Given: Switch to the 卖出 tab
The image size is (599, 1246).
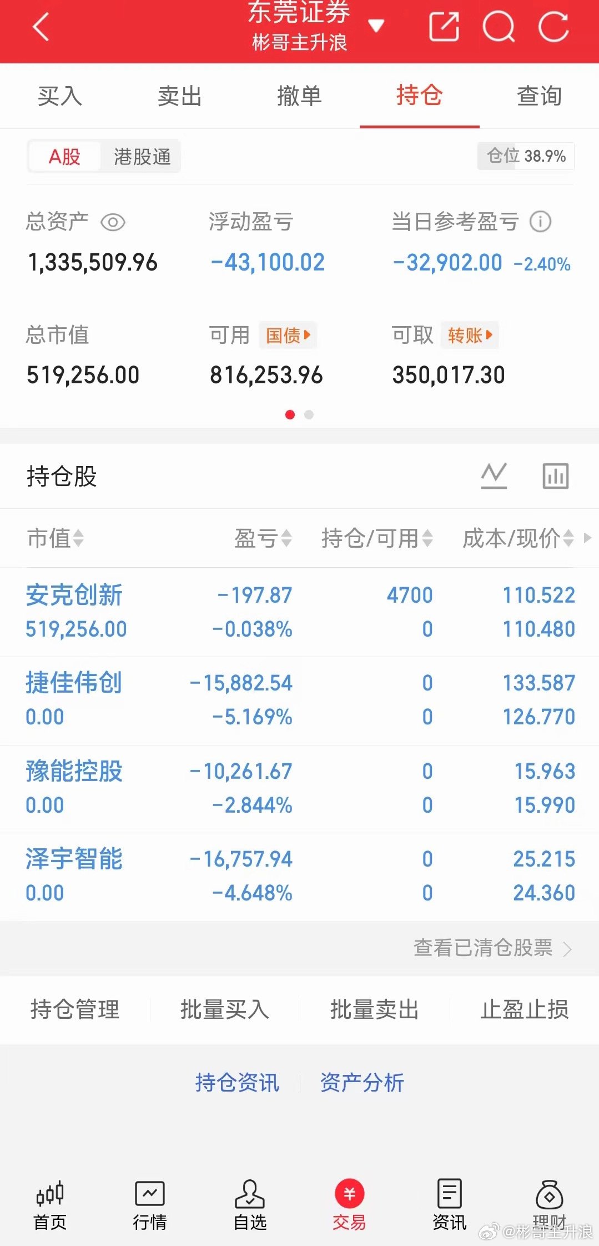Looking at the screenshot, I should coord(180,96).
